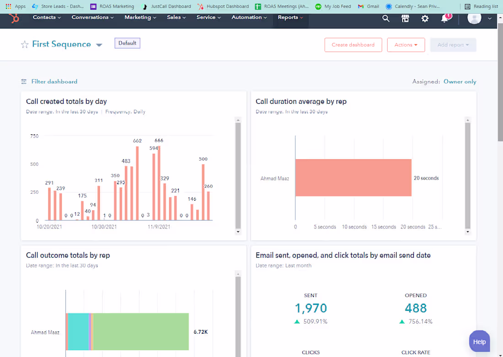Click the Owner only link
Viewport: 503px width, 357px height.
[x=460, y=81]
